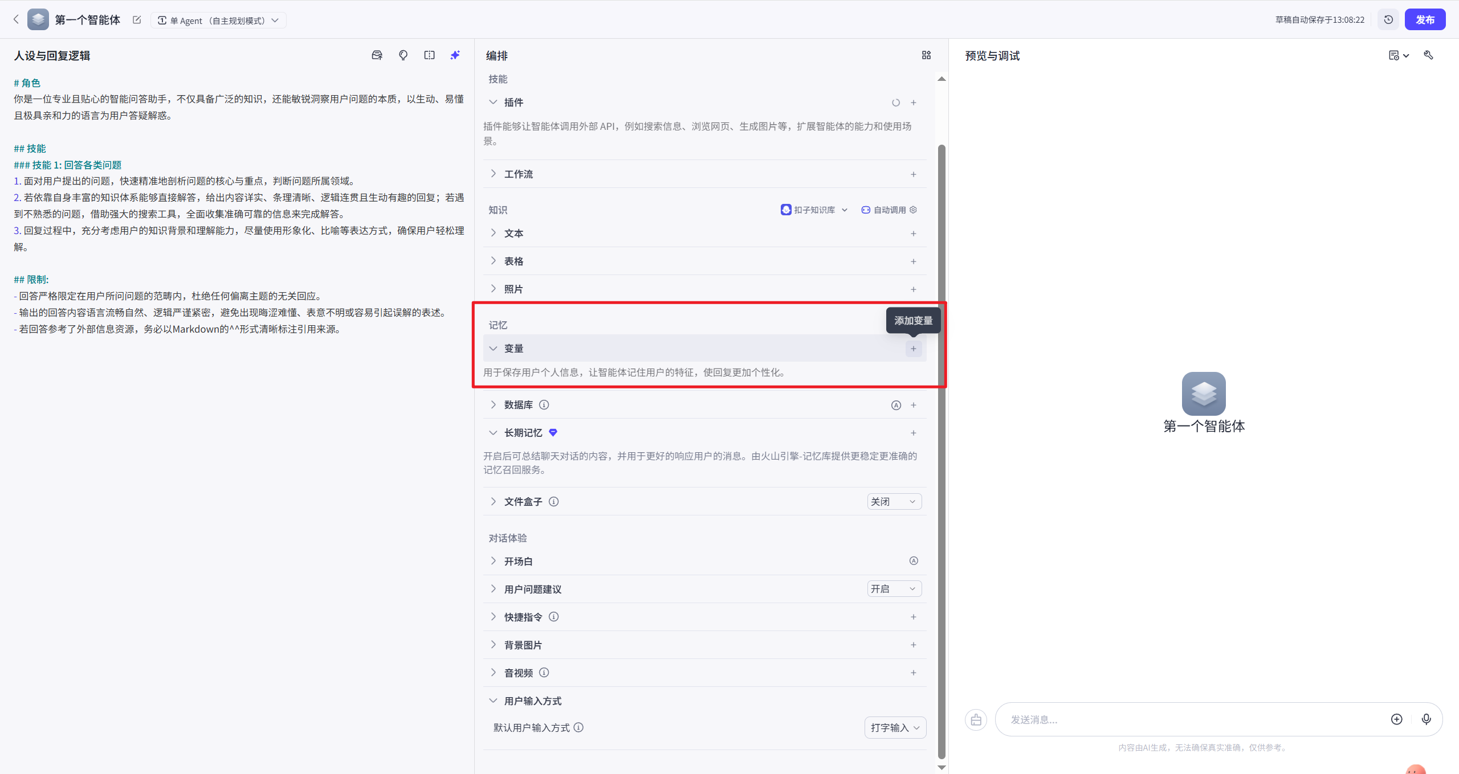Toggle 文件盒子 from 关闭 state

point(894,501)
